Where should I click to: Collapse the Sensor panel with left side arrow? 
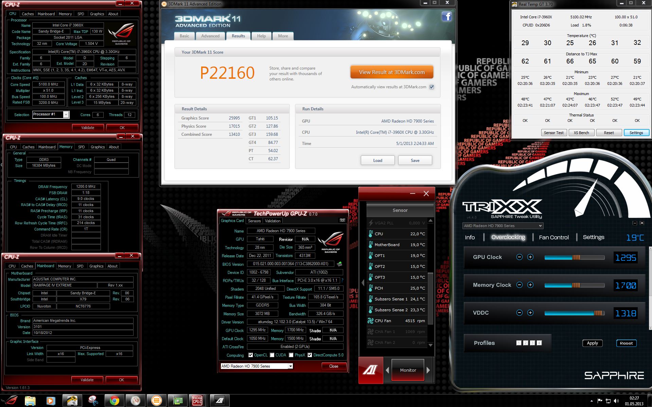pyautogui.click(x=363, y=282)
